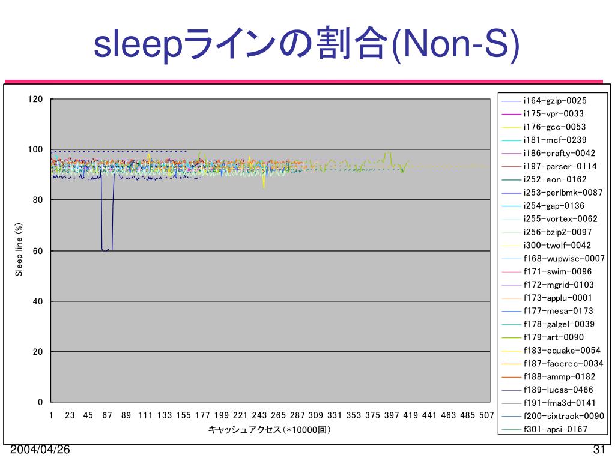This screenshot has height=461, width=615.
Task: Click x-axis tick label 221
Action: pos(240,415)
